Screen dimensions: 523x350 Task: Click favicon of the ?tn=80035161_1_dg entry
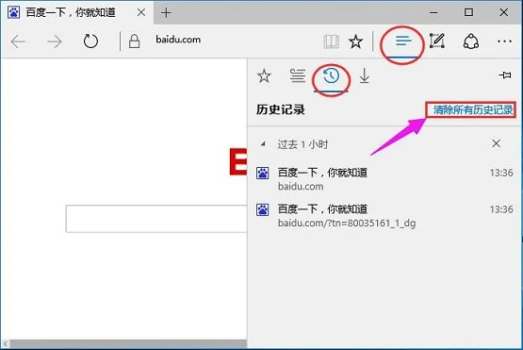[263, 209]
